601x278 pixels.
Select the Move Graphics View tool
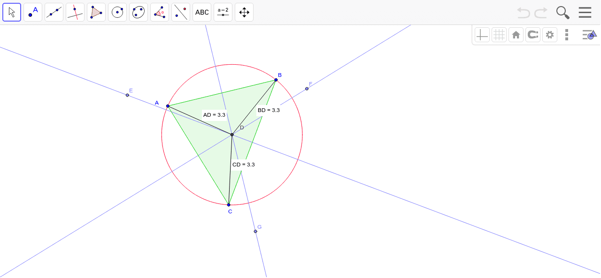(x=244, y=12)
